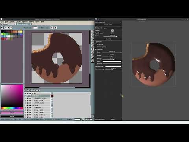Open the File menu
The height and width of the screenshot is (142, 189).
pyautogui.click(x=2, y=22)
